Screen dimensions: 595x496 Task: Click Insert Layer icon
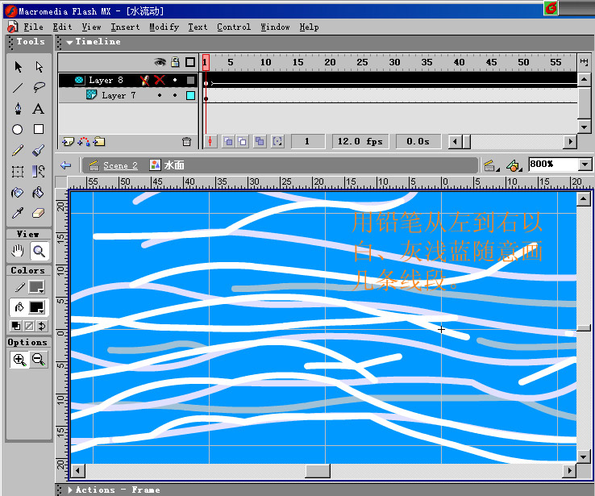click(x=68, y=142)
